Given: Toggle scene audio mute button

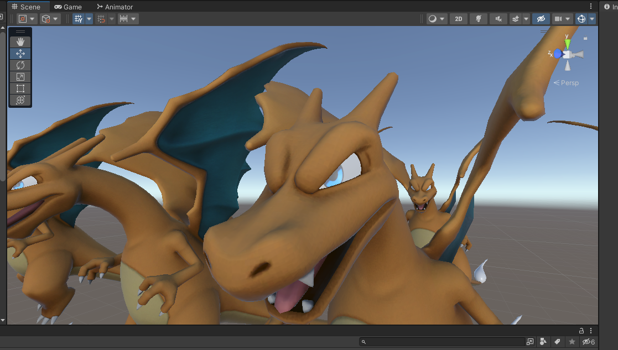Looking at the screenshot, I should click(x=498, y=19).
